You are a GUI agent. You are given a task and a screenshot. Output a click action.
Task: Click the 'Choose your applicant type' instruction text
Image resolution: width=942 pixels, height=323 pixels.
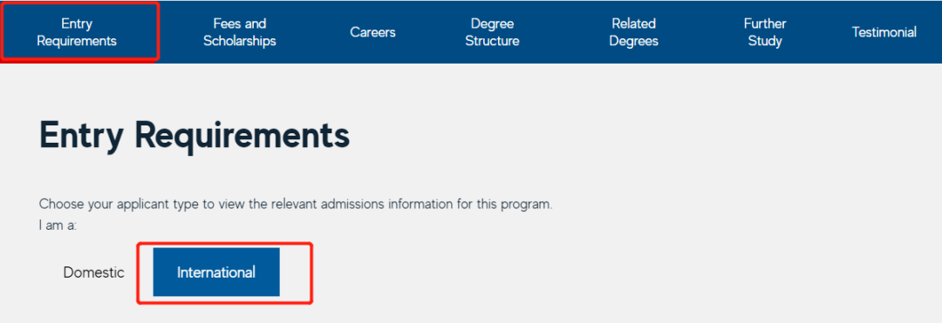tap(296, 204)
